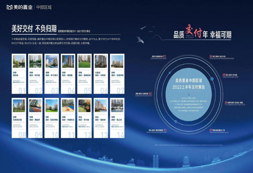This screenshot has height=173, width=253.
Task: Click the 美的置业 logo icon
Action: [x=9, y=7]
